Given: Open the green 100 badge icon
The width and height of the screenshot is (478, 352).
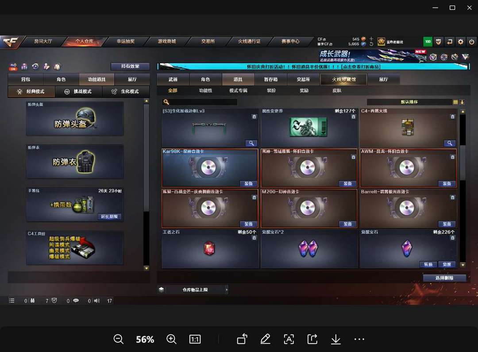Looking at the screenshot, I should pos(428,42).
